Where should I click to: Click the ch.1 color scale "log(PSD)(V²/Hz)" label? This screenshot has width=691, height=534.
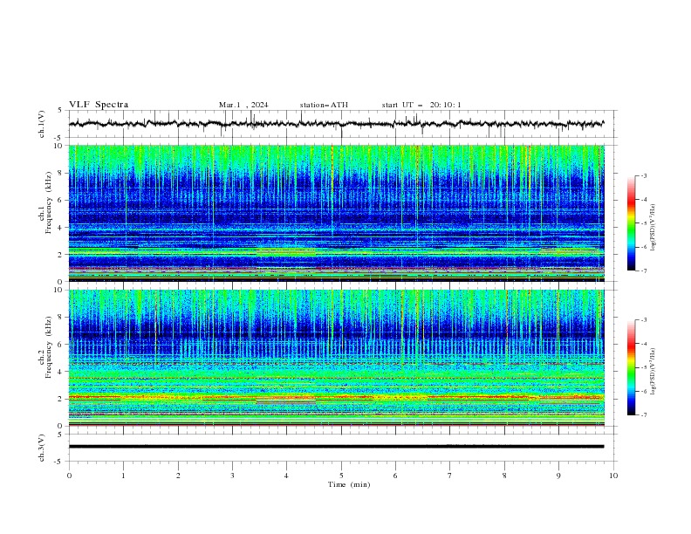click(x=653, y=228)
